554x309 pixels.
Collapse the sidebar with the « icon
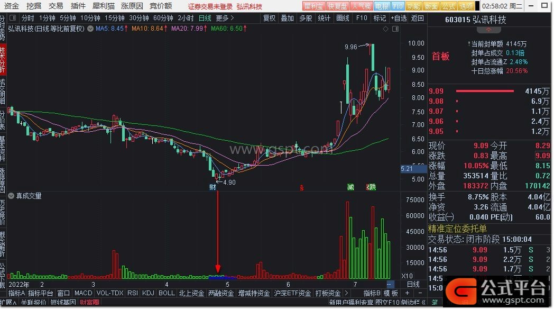(x=423, y=303)
